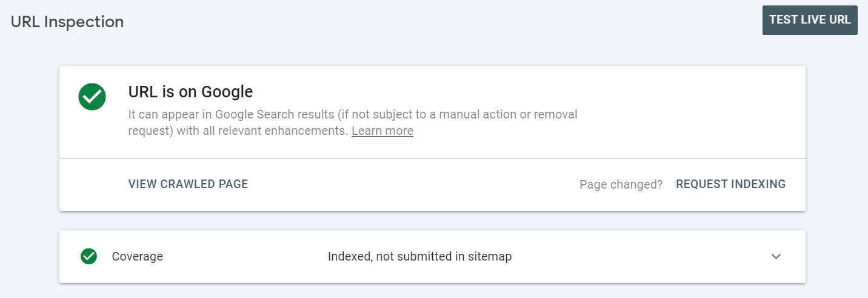The height and width of the screenshot is (298, 868).
Task: Click the TEST LIVE URL button
Action: coord(809,20)
